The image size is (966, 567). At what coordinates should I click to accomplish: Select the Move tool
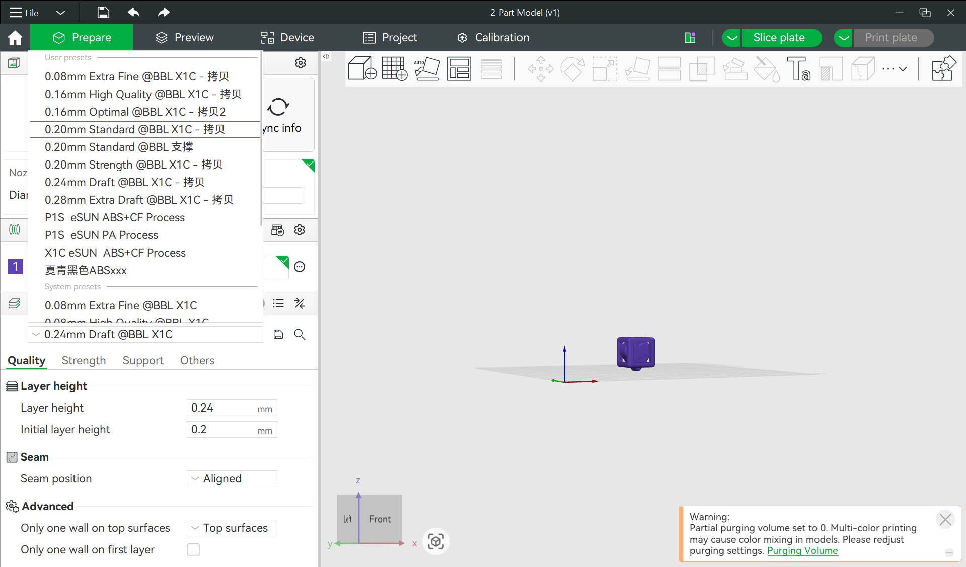click(x=541, y=68)
